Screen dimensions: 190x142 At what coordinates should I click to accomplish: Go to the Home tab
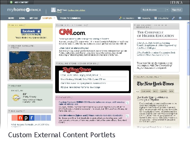11,18
